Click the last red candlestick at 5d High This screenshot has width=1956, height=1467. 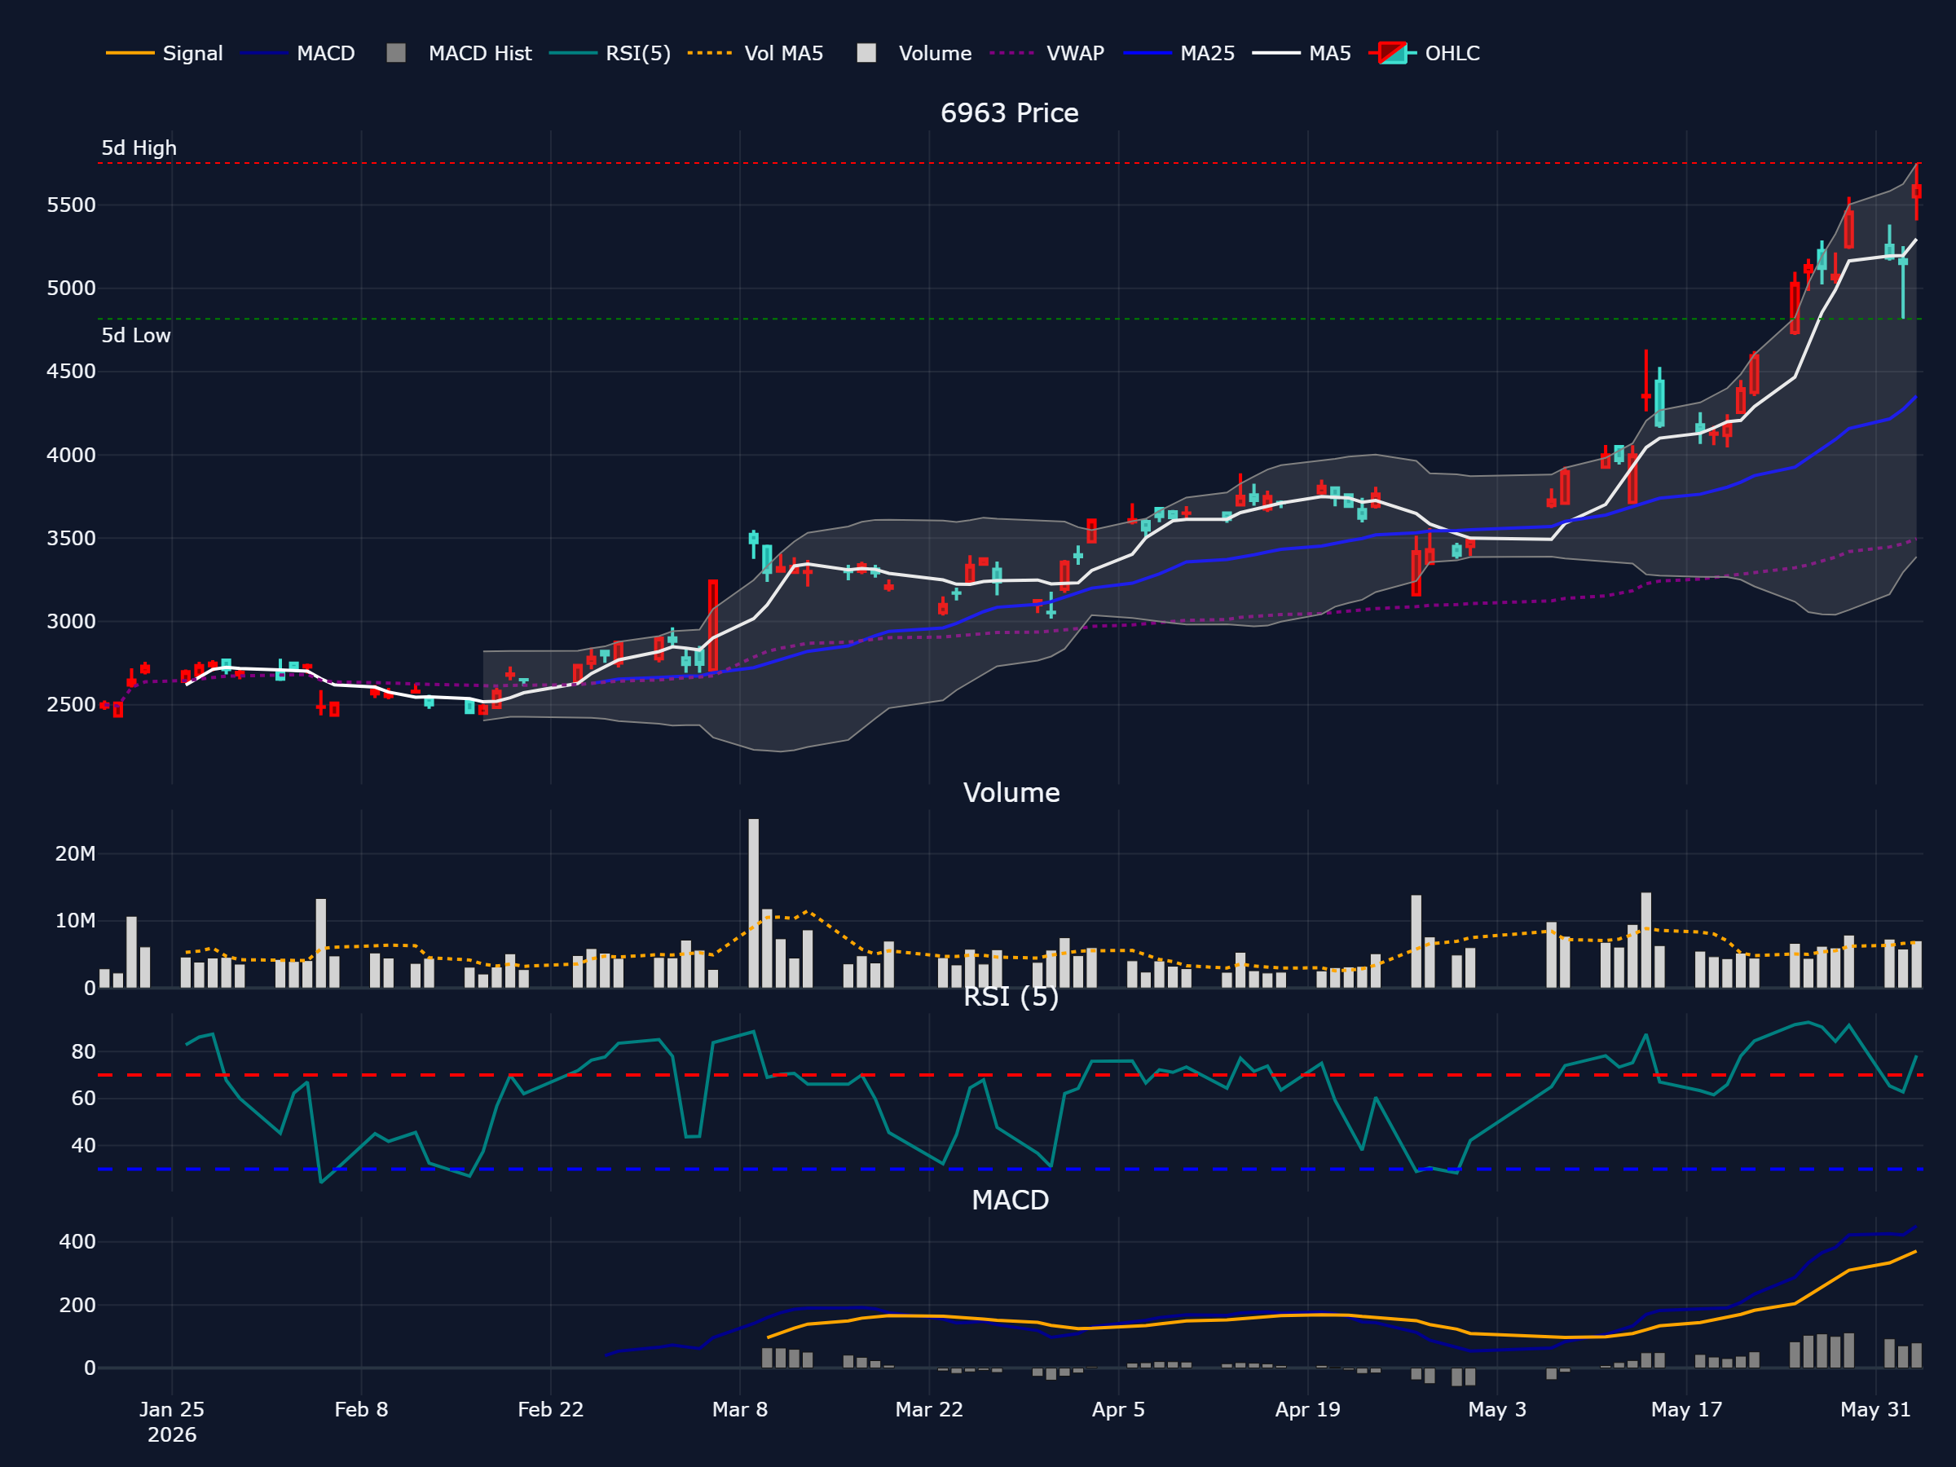point(1916,191)
